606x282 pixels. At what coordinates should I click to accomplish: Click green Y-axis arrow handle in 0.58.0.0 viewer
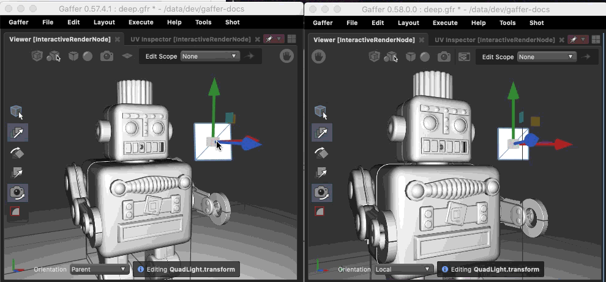(513, 91)
